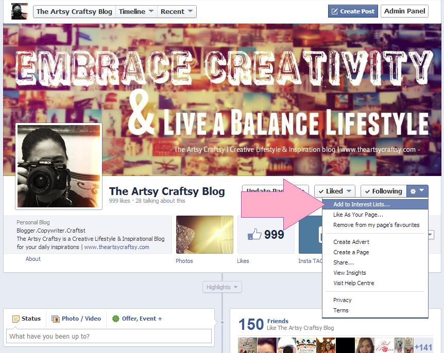Click the Create Post button
This screenshot has height=353, width=444.
coord(353,11)
